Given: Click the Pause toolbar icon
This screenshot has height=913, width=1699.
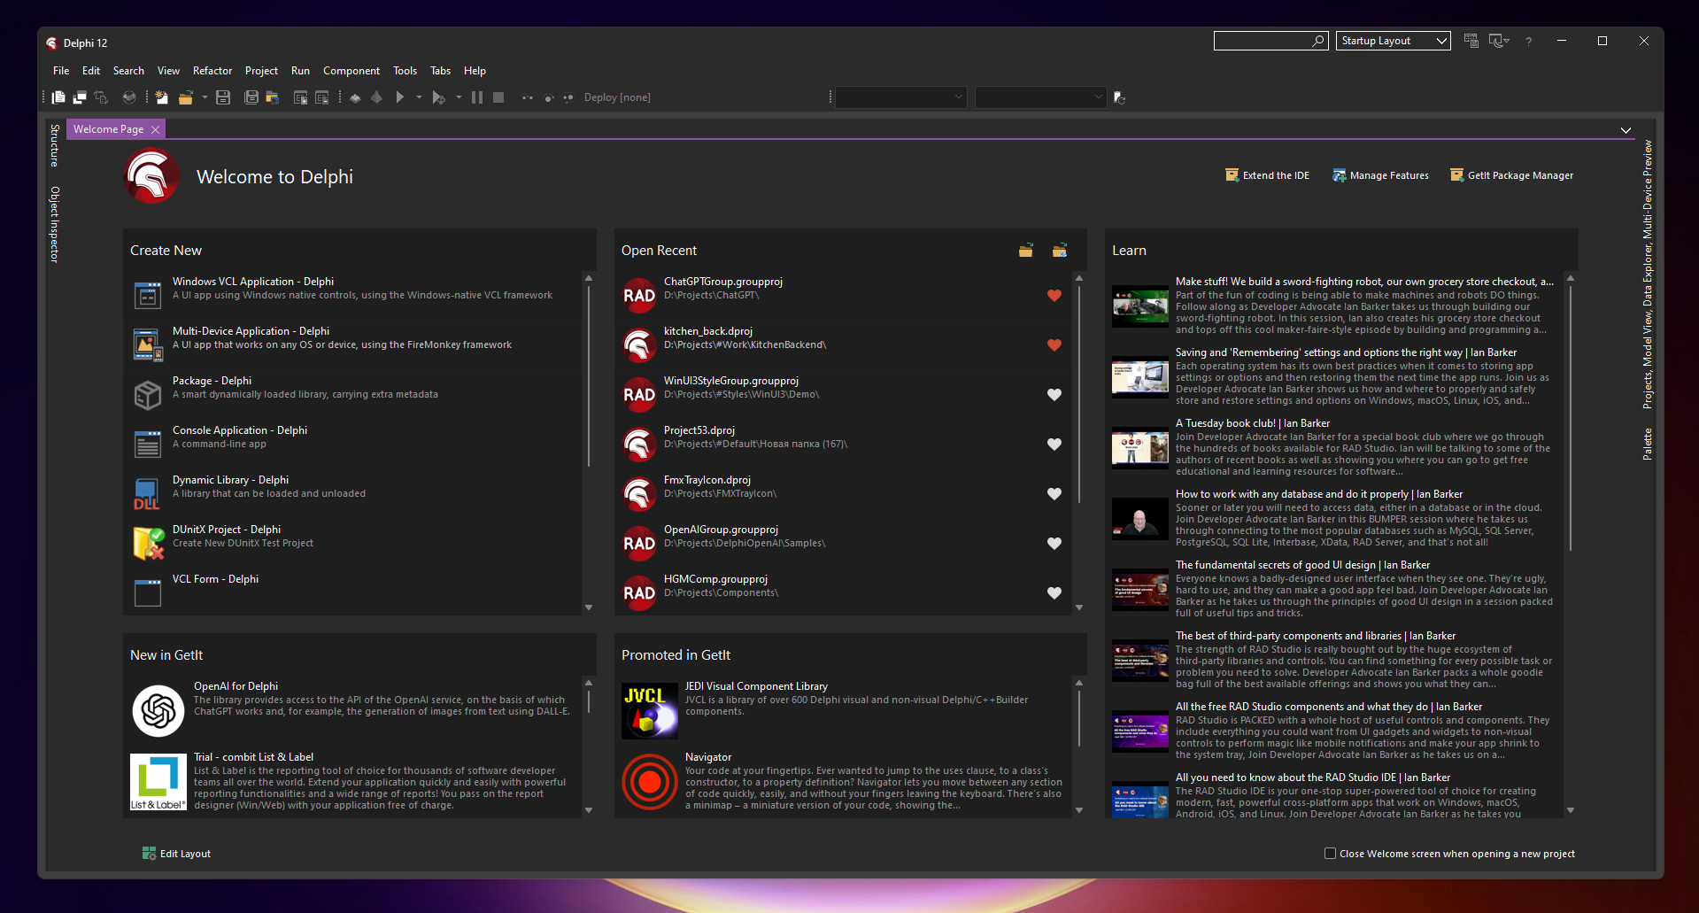Looking at the screenshot, I should (477, 97).
